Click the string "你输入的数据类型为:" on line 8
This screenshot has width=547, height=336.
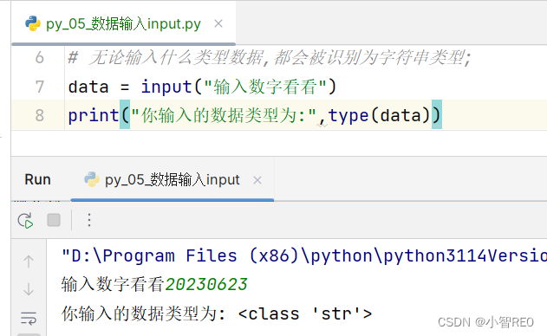tap(224, 115)
